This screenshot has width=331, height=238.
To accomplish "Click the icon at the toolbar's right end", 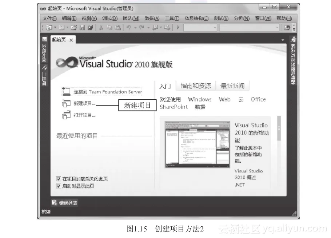I will 287,27.
